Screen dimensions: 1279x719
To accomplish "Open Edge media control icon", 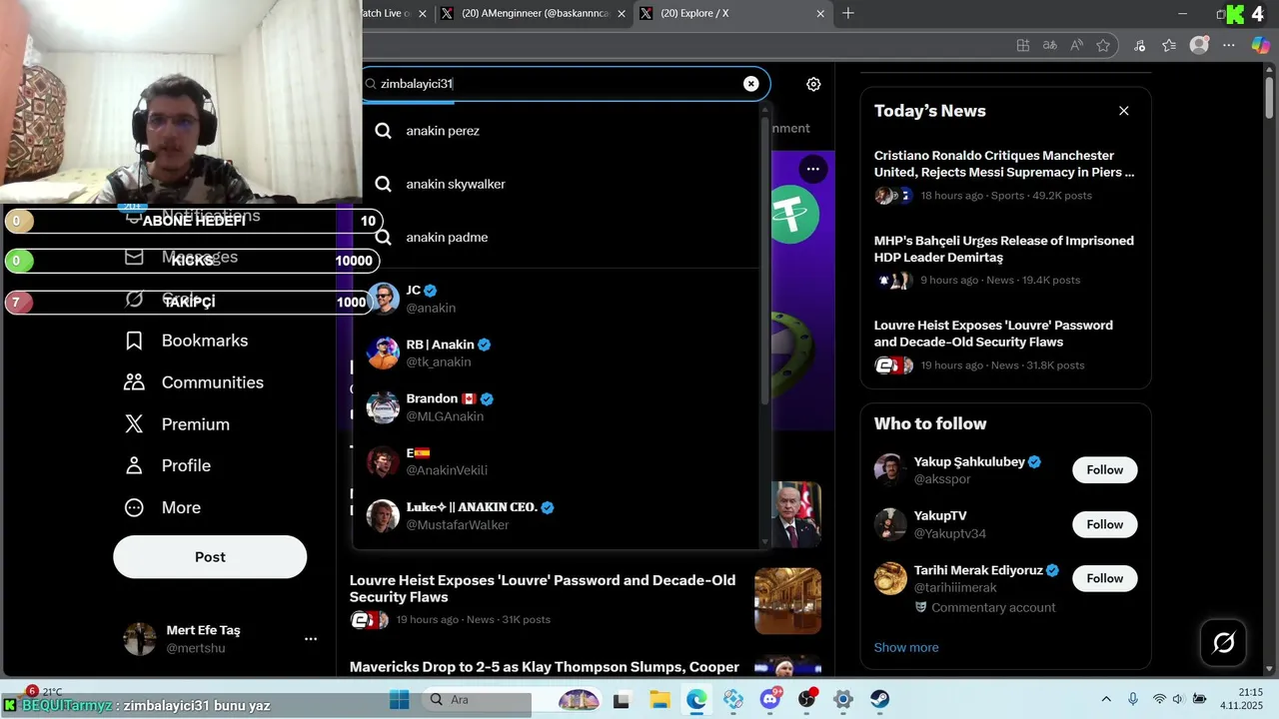I will coord(1140,45).
